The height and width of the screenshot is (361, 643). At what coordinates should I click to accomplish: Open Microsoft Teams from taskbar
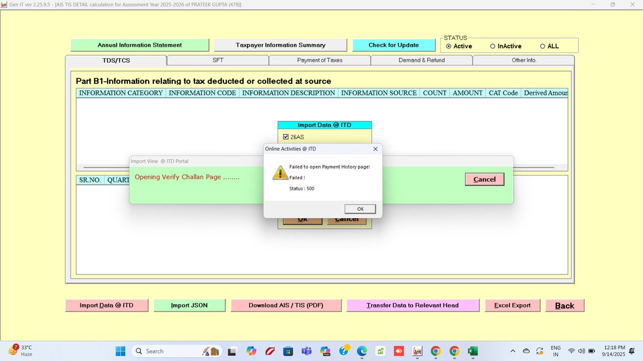[306, 351]
